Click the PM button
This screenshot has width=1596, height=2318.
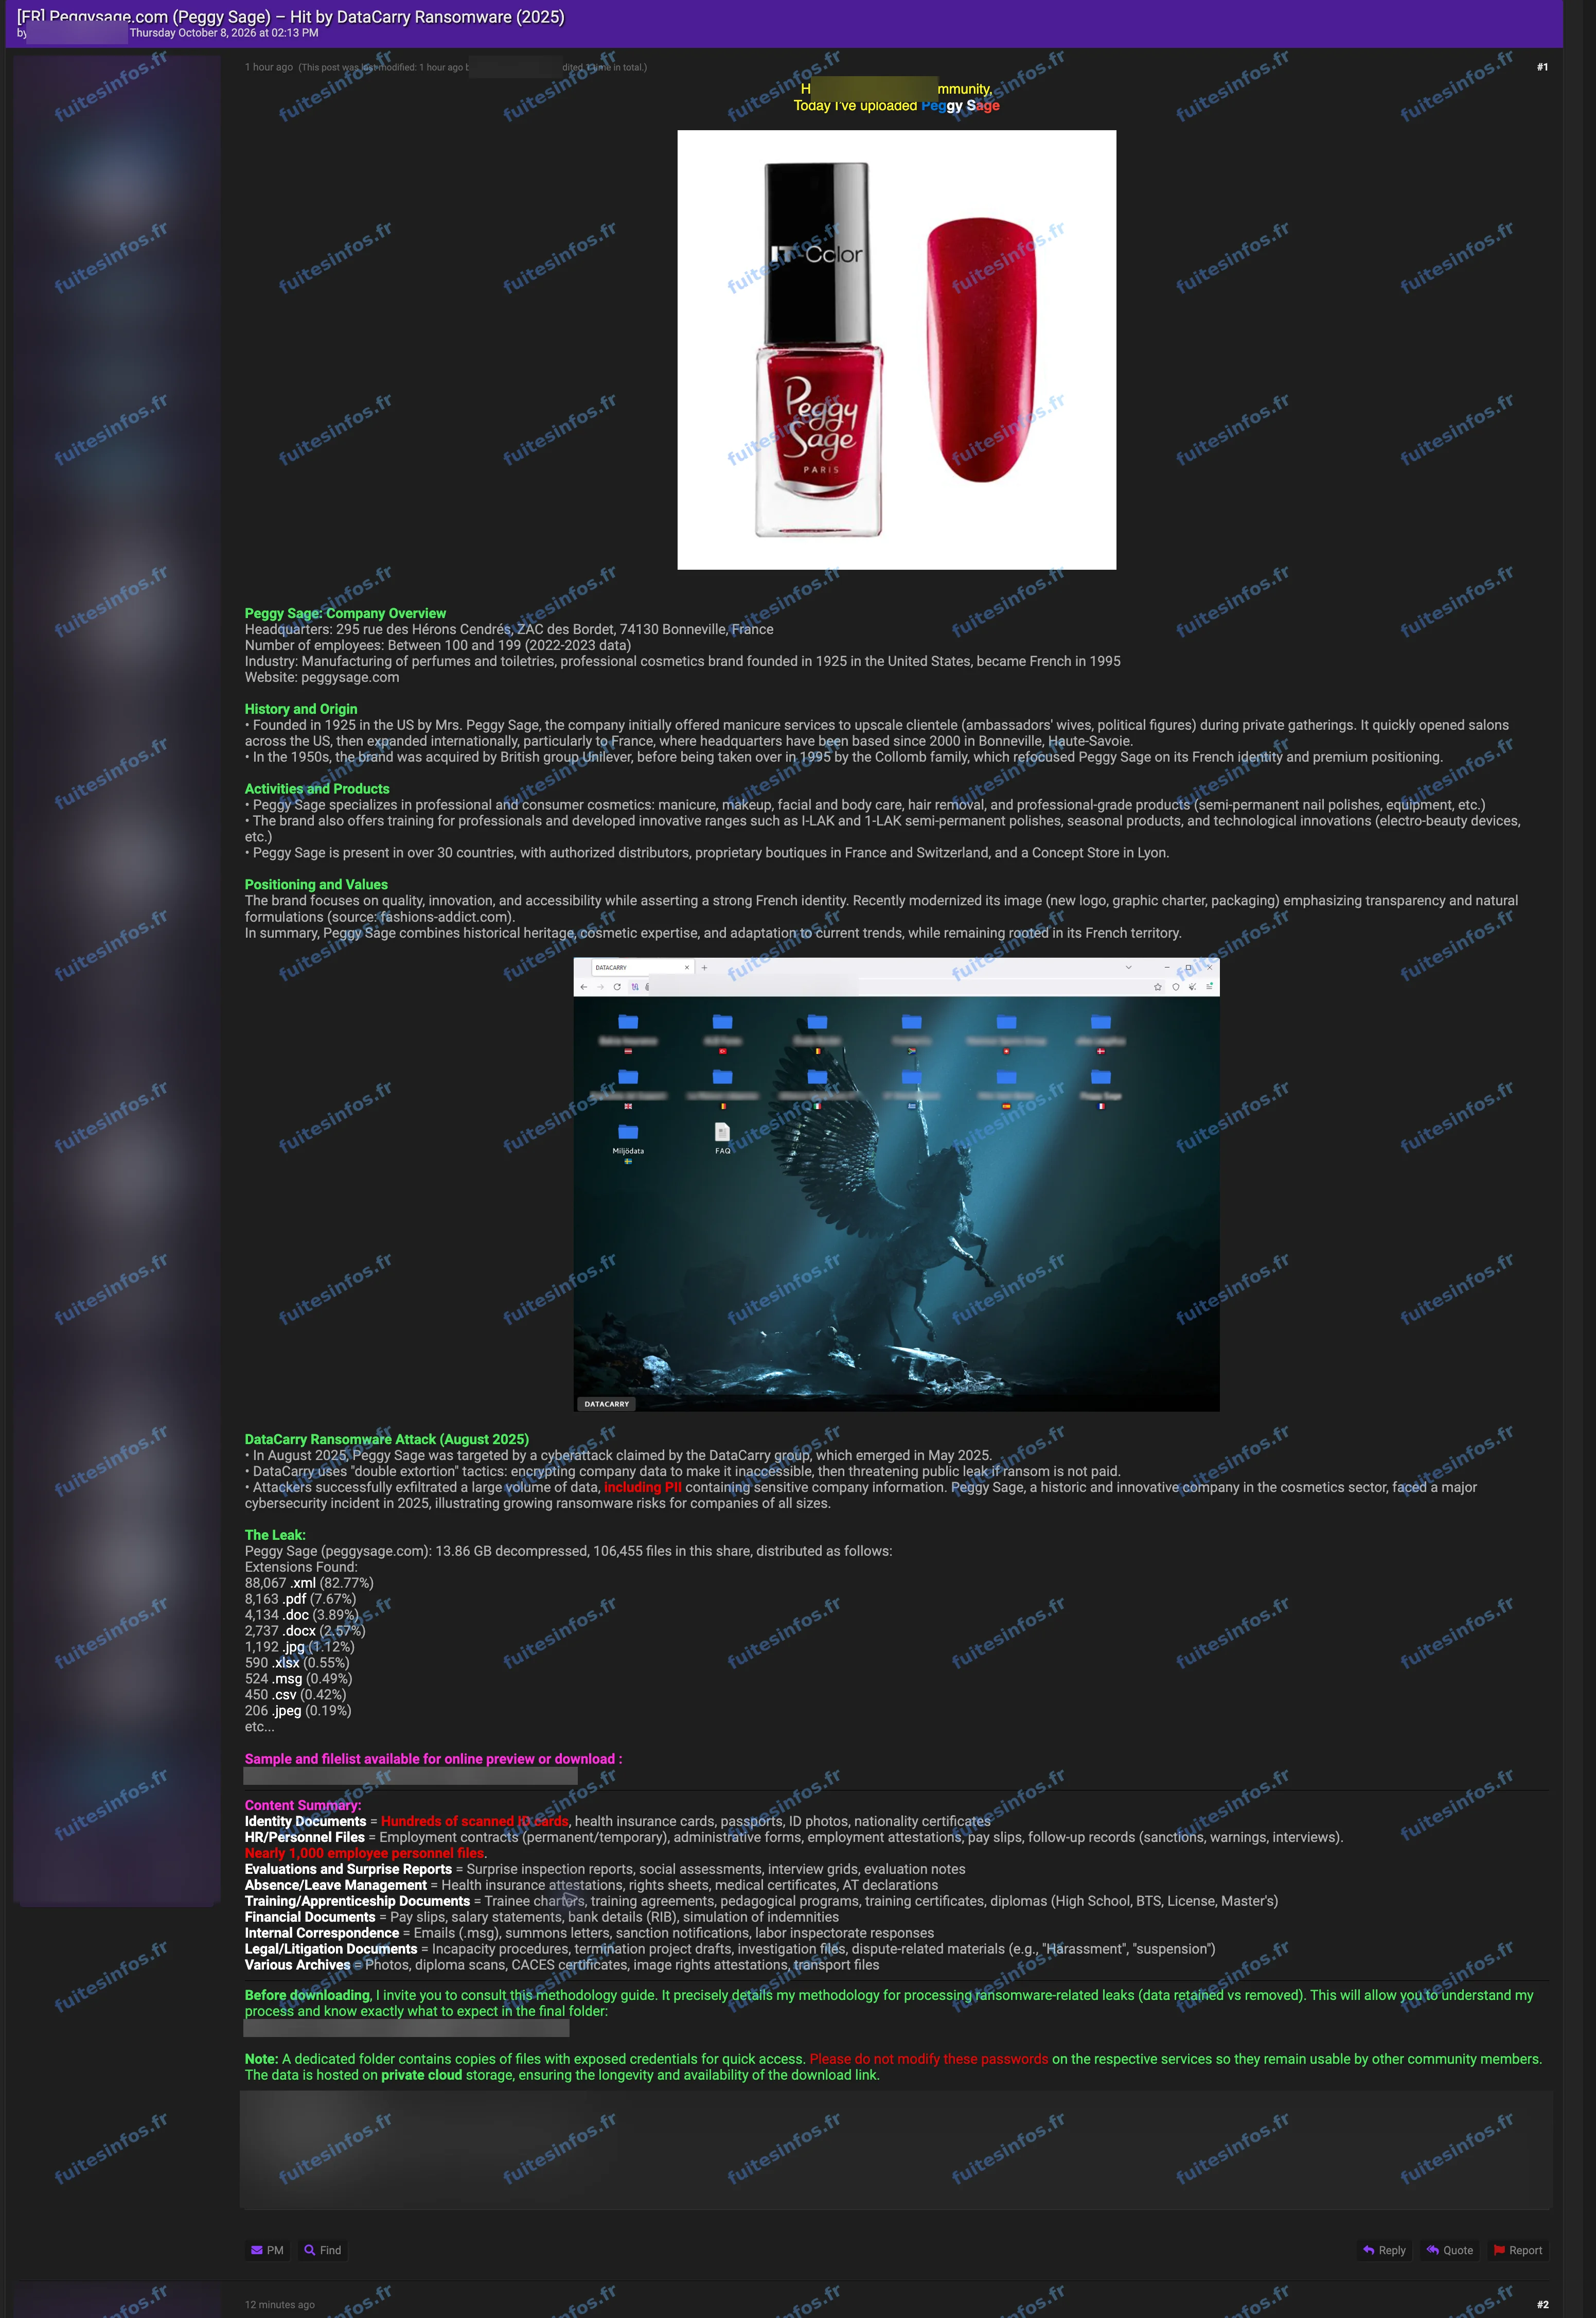tap(267, 2250)
